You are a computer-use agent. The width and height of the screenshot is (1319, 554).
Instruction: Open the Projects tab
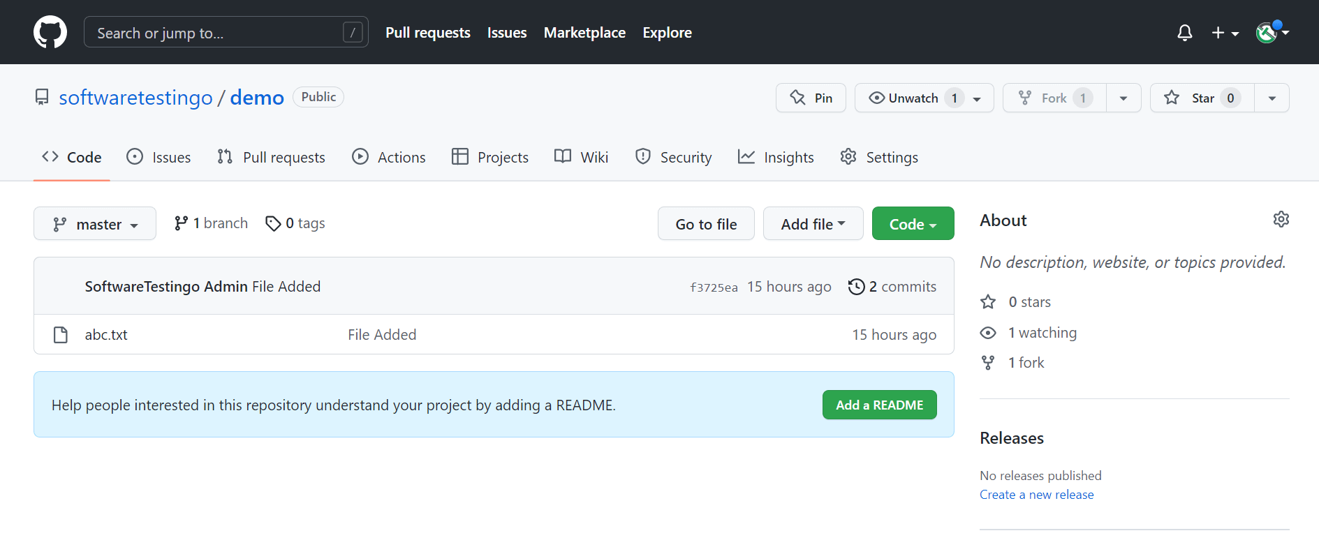[x=490, y=157]
